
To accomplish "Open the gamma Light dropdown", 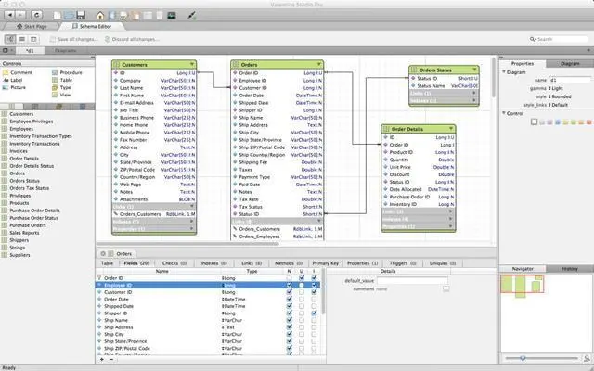I will [x=556, y=88].
